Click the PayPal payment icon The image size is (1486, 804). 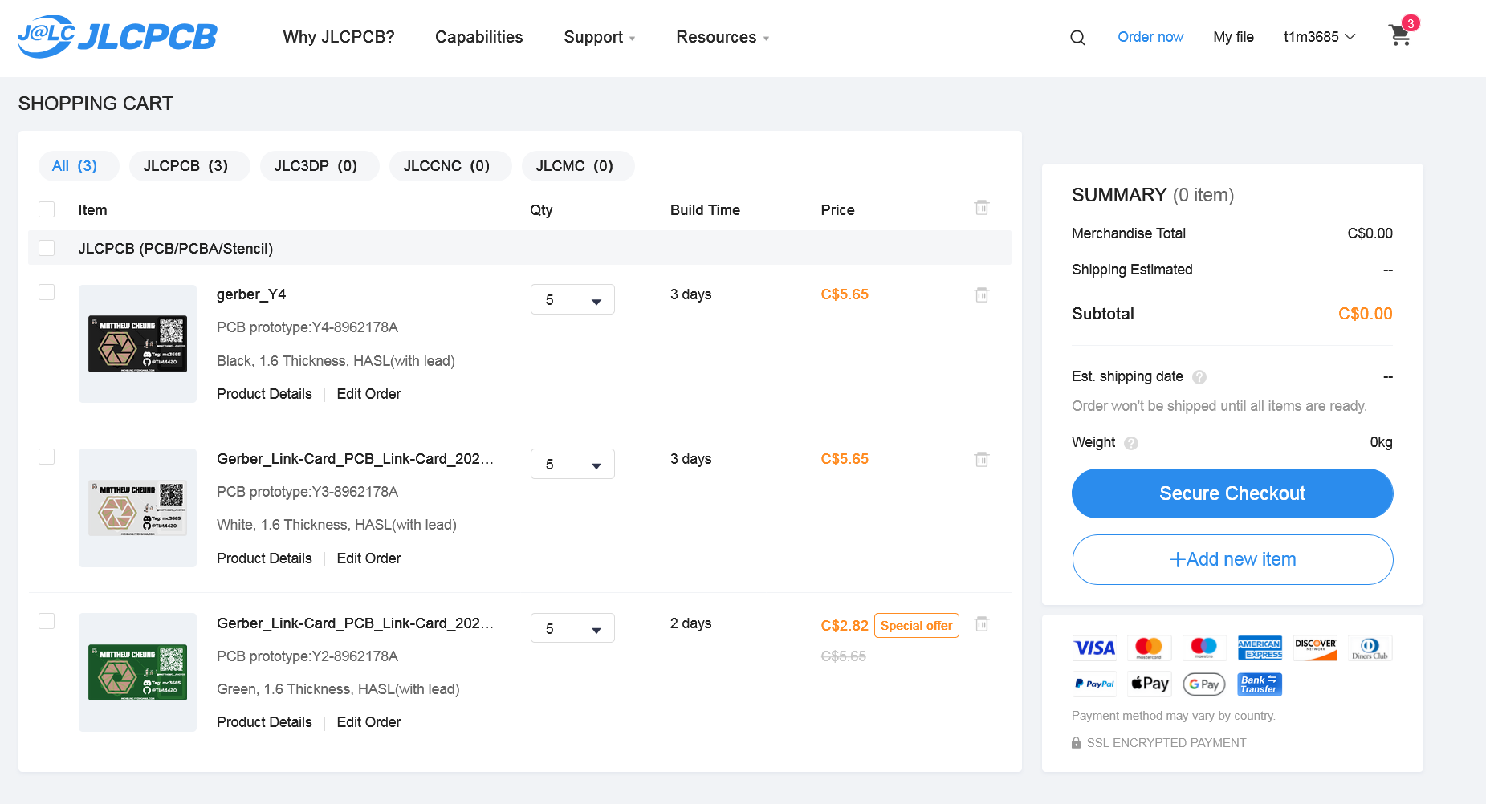(1094, 684)
